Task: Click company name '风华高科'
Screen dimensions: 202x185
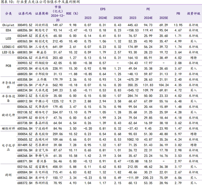Action: (x=42, y=107)
